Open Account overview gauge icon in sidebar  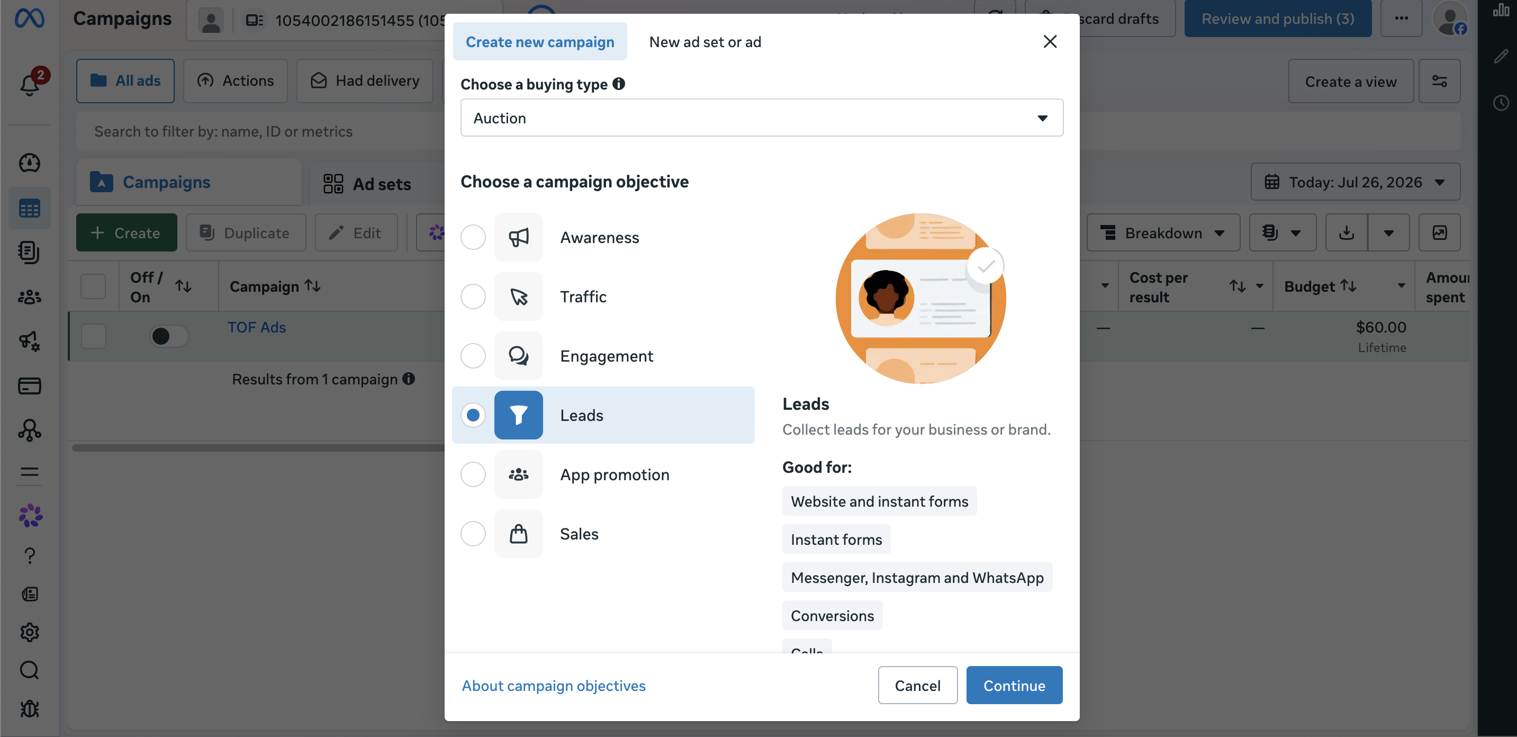point(30,163)
